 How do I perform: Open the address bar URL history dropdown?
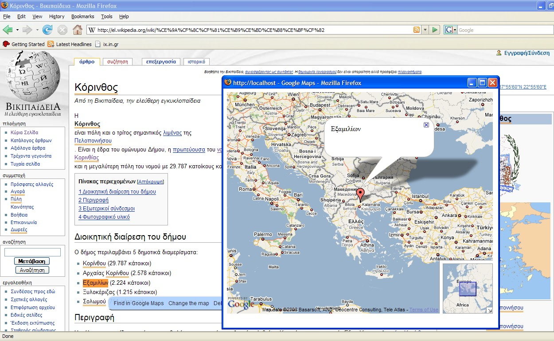425,30
